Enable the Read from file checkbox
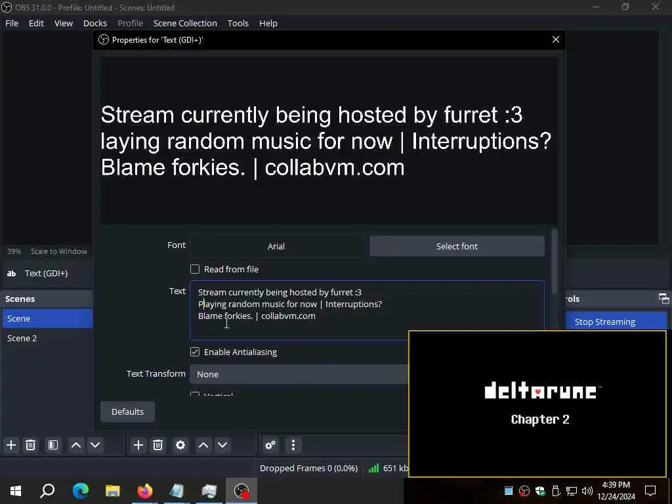 (195, 269)
